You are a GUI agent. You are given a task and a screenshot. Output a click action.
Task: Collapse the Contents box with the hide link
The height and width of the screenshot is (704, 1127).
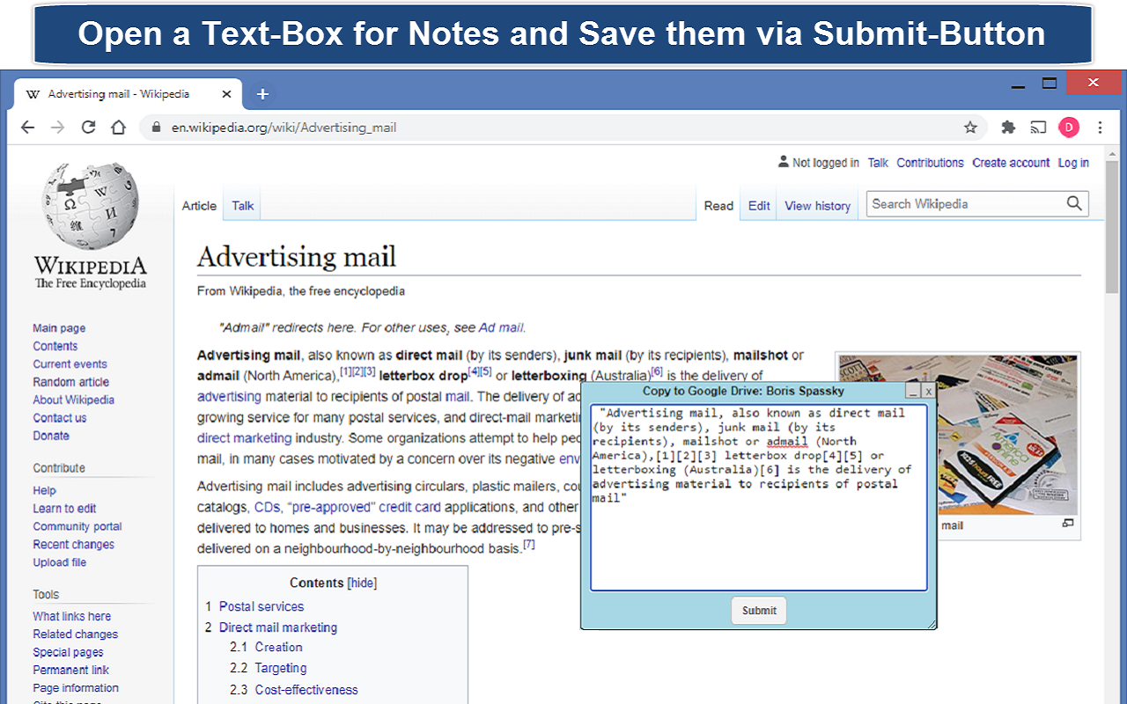[x=363, y=583]
